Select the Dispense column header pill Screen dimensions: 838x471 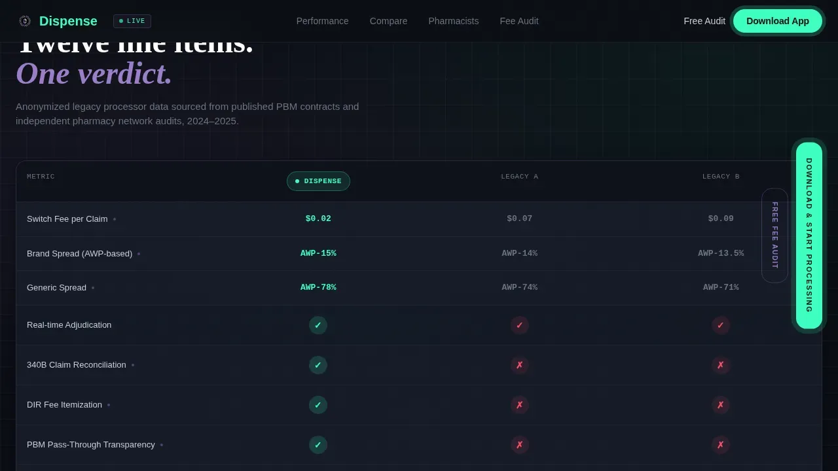[318, 181]
